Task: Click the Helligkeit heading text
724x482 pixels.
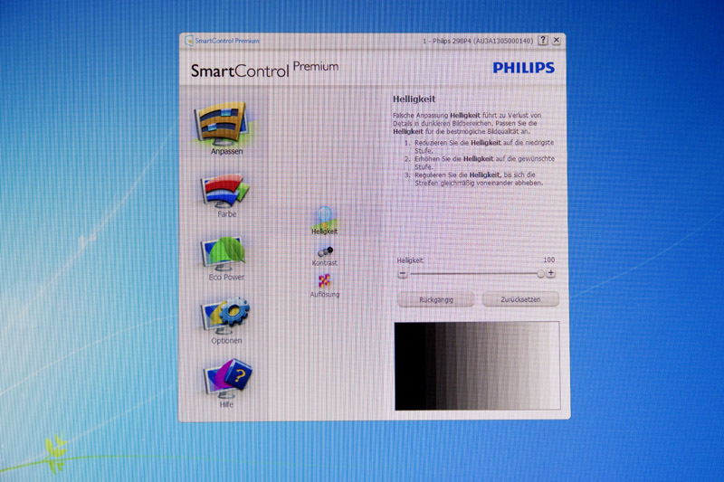Action: 414,99
